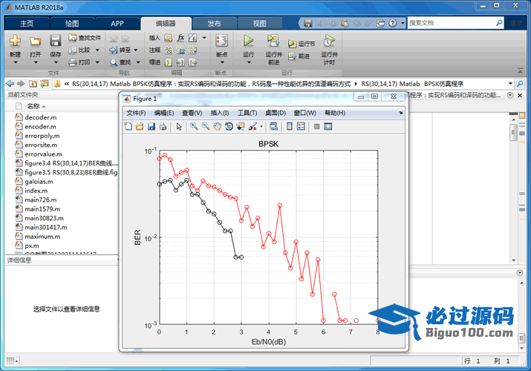This screenshot has height=371, width=531.
Task: Select galoias.m in the file list
Action: coord(39,182)
